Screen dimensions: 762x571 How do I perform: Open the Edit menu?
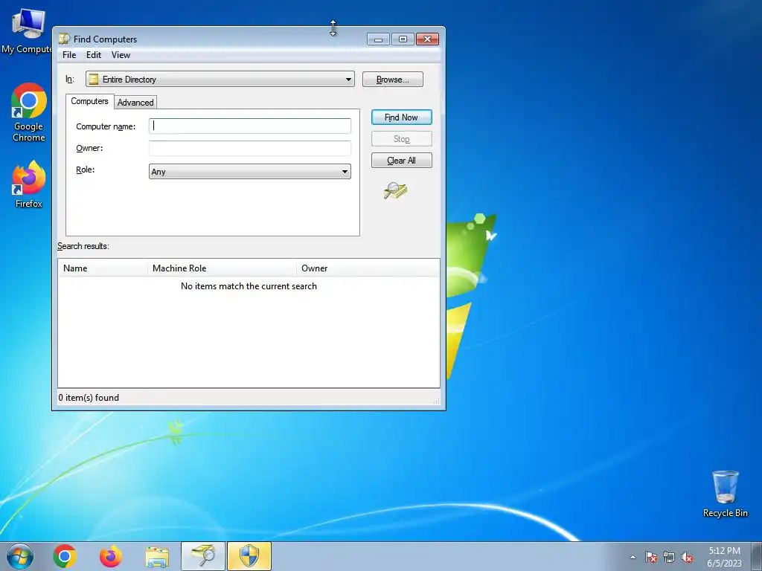point(94,55)
